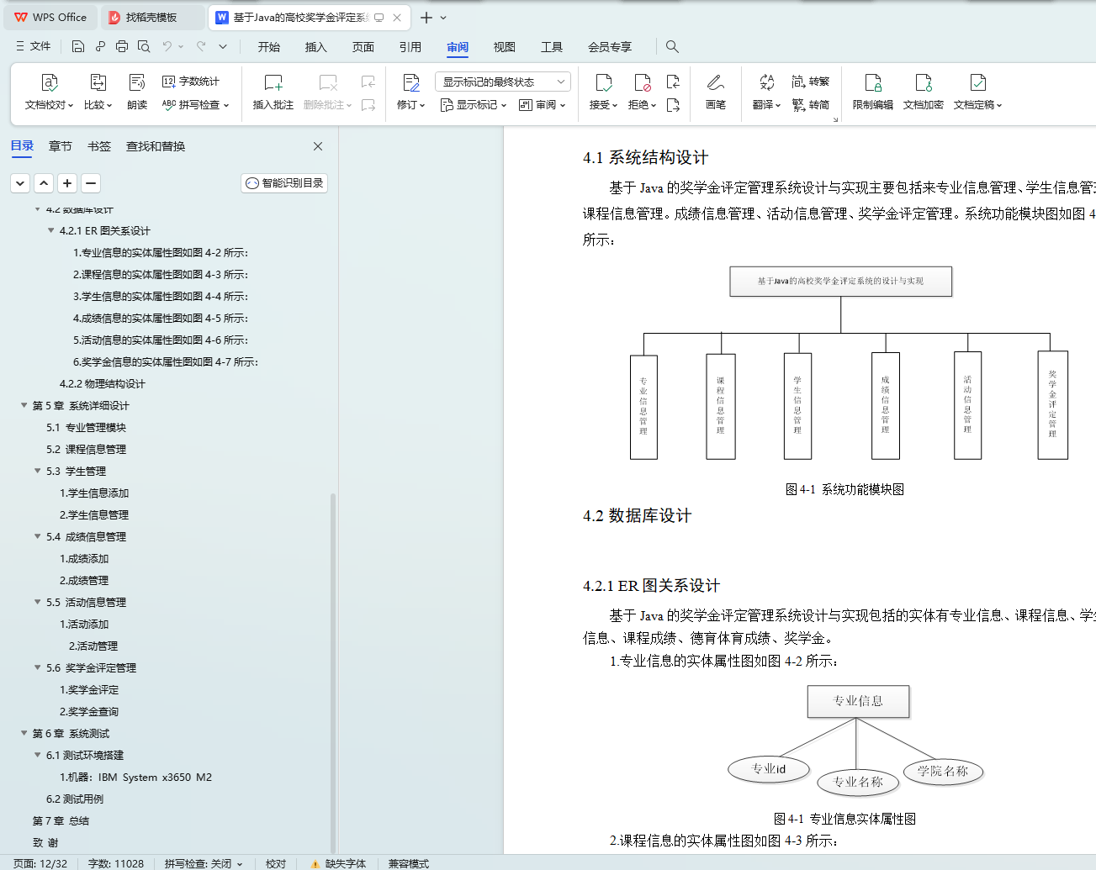This screenshot has width=1096, height=870.
Task: Switch to the 章节 pane tab
Action: [x=61, y=146]
